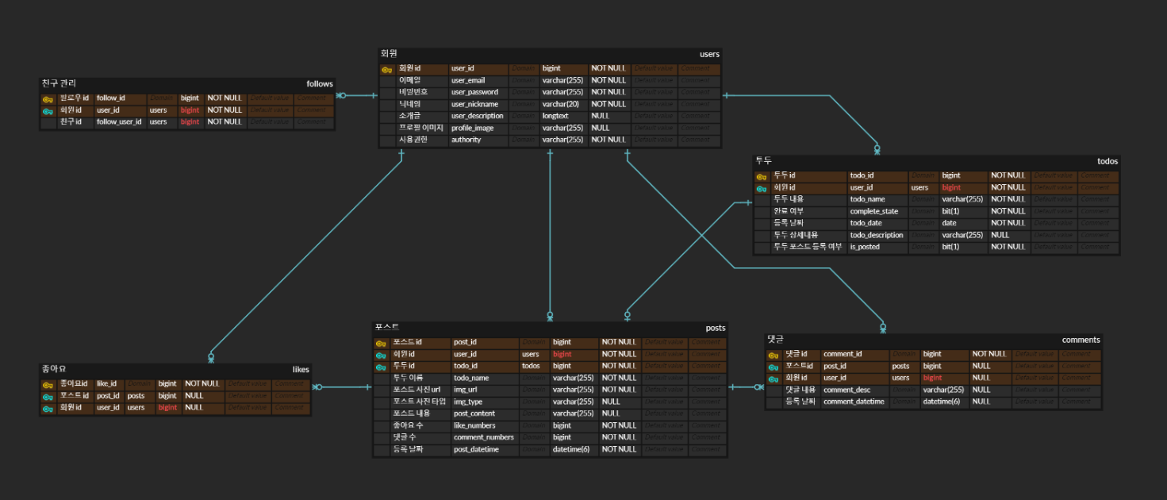Image resolution: width=1167 pixels, height=500 pixels.
Task: Click the blue key icon for post_id in likes
Action: [x=48, y=396]
